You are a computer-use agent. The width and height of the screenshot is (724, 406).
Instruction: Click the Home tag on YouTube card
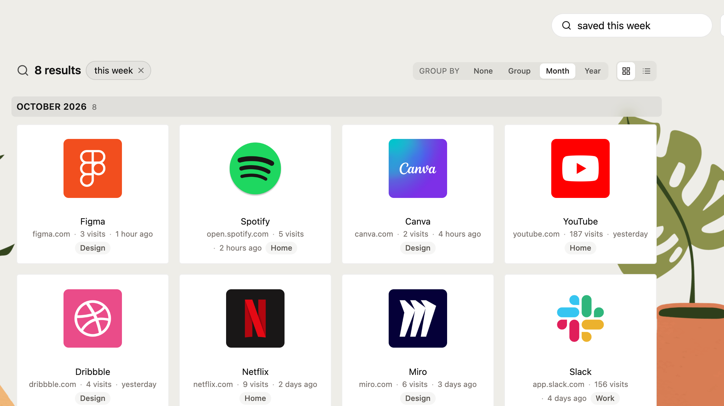[x=580, y=248]
